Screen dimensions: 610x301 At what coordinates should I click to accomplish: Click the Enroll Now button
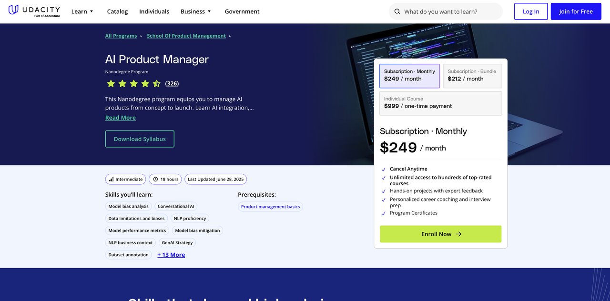440,234
